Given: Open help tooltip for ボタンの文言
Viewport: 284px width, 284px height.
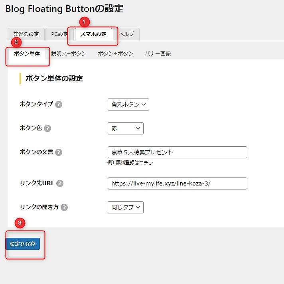Looking at the screenshot, I should (59, 152).
